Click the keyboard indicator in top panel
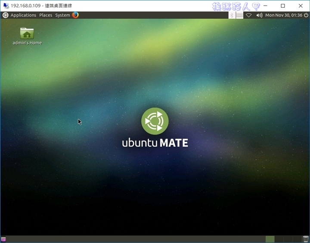310x243 pixels. pos(239,15)
